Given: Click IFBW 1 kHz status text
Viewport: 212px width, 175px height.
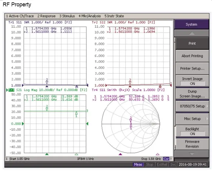Looking at the screenshot, I should tap(85, 159).
